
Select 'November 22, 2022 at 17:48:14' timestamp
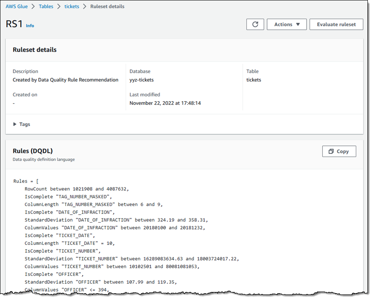(x=165, y=103)
